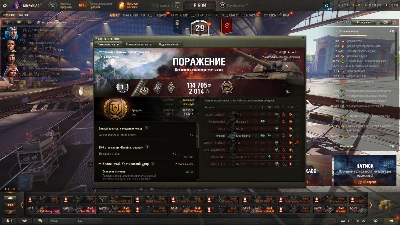
Task: Click Assault1 row's red kill icon
Action: click(x=297, y=143)
